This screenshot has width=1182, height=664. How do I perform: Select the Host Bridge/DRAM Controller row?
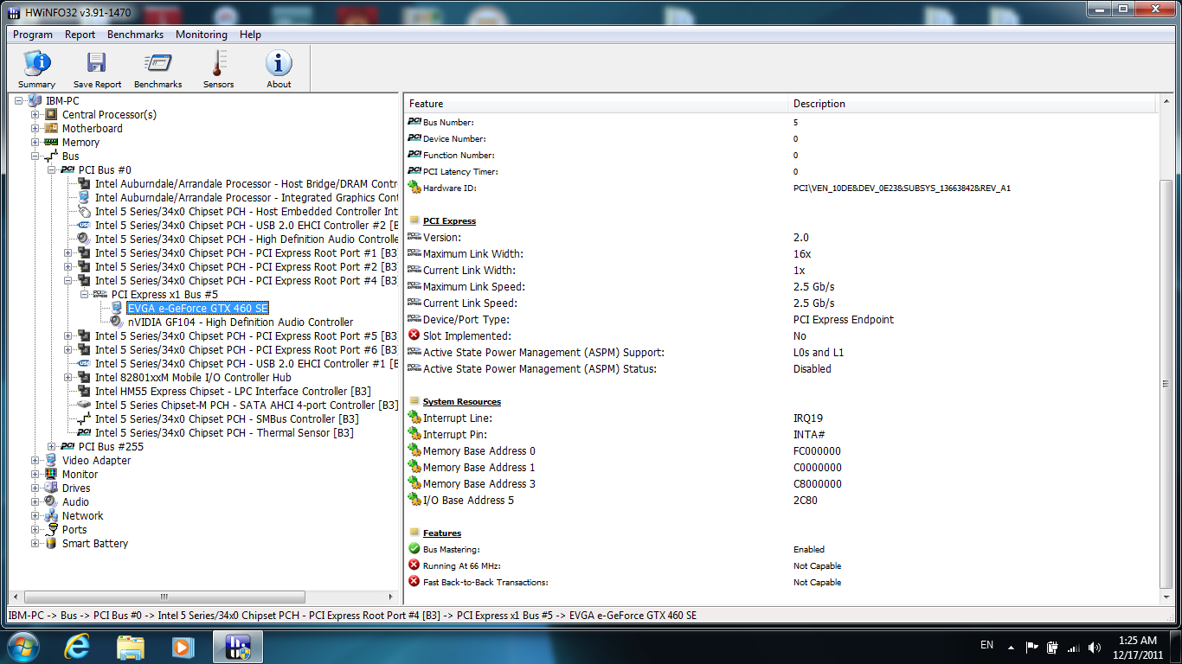[x=246, y=183]
